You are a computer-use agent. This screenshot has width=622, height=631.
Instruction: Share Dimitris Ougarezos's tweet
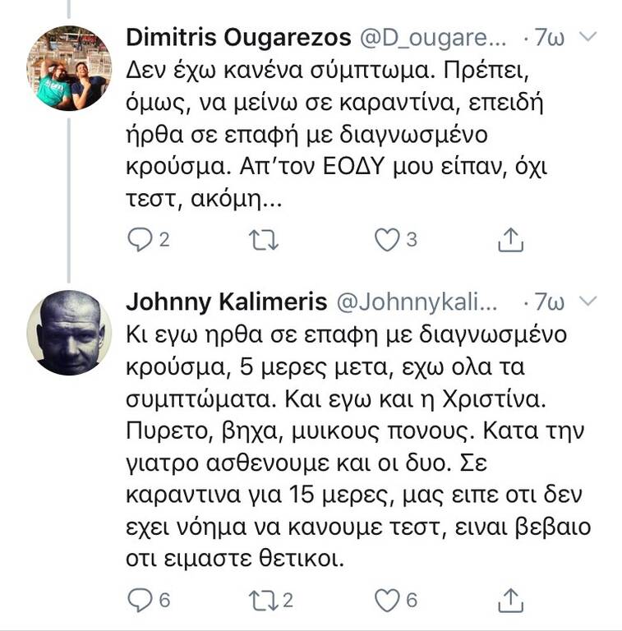coord(510,239)
